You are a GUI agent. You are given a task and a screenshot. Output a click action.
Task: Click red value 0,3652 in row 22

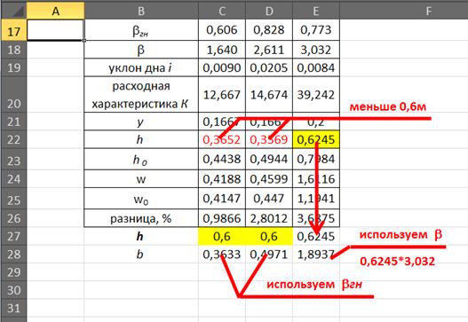[x=222, y=139]
